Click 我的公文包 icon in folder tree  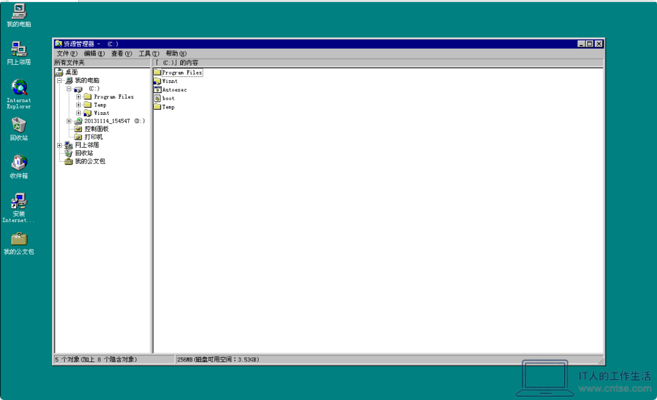pos(69,161)
